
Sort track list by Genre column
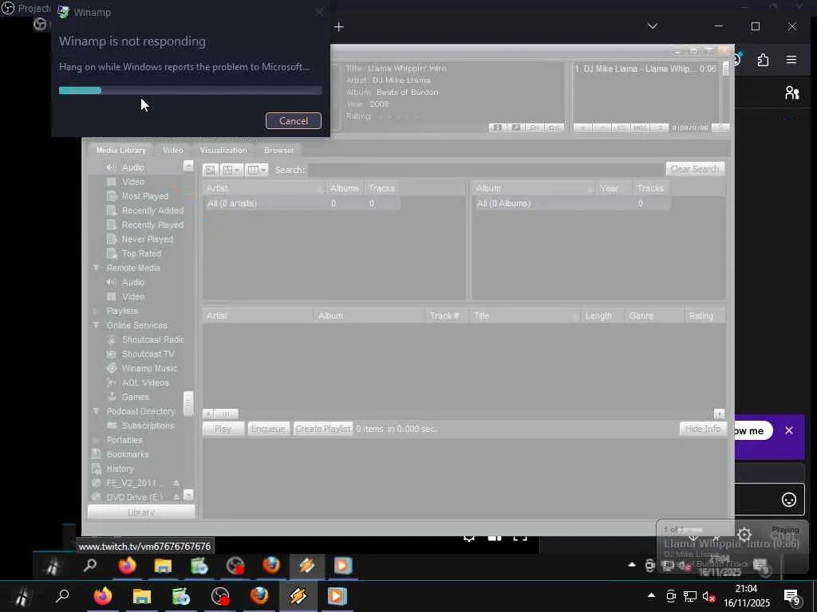pos(654,316)
